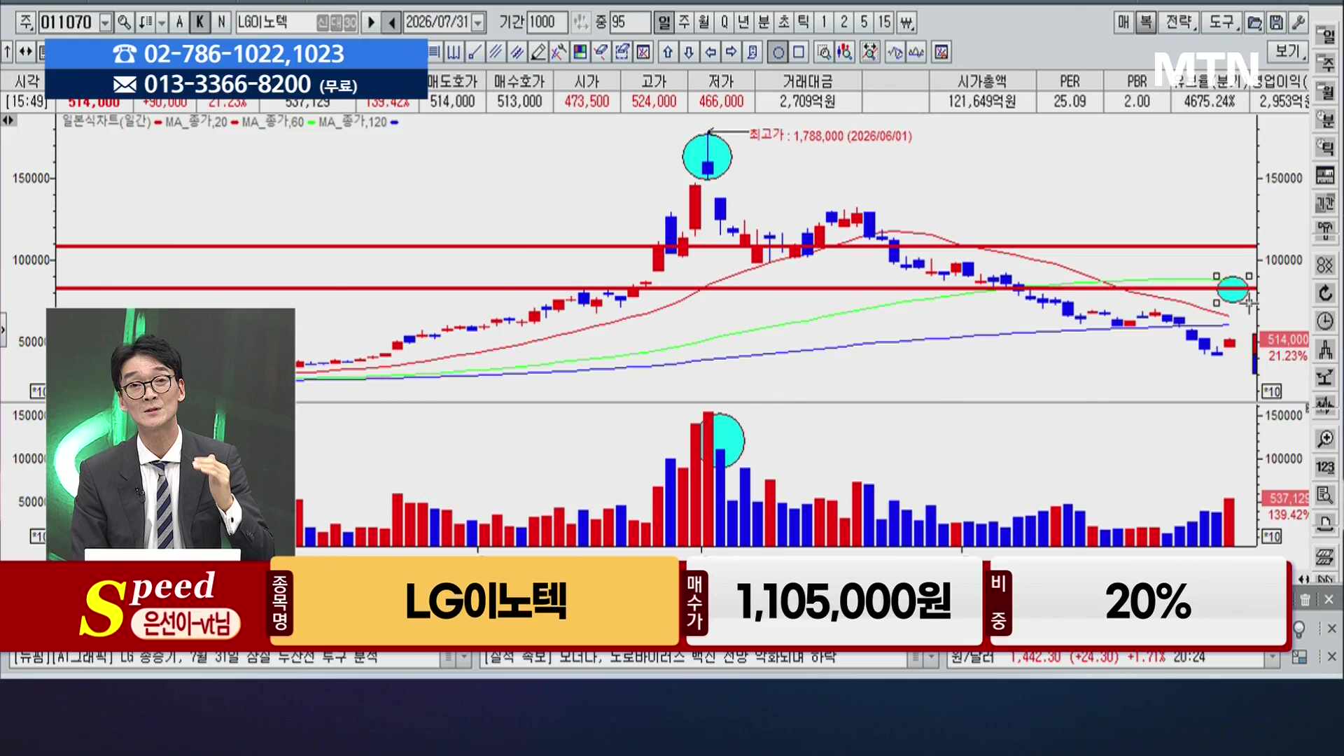Select the minute (분) chart period
This screenshot has width=1344, height=756.
pyautogui.click(x=764, y=22)
